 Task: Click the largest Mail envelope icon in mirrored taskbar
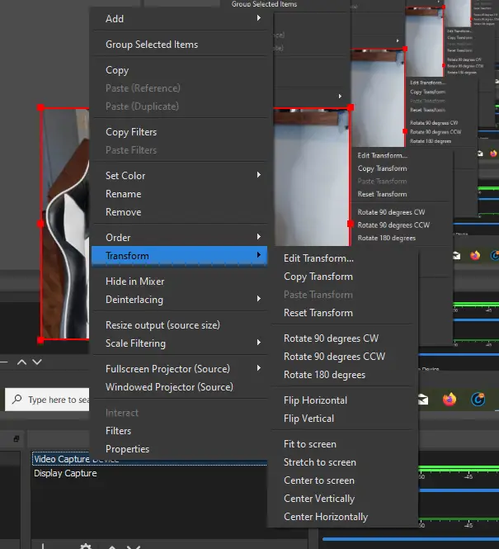coord(423,399)
